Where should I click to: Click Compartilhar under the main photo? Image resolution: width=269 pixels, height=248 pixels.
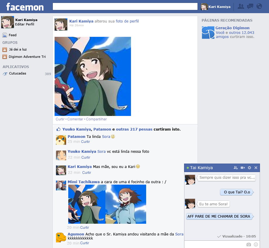[x=96, y=119]
